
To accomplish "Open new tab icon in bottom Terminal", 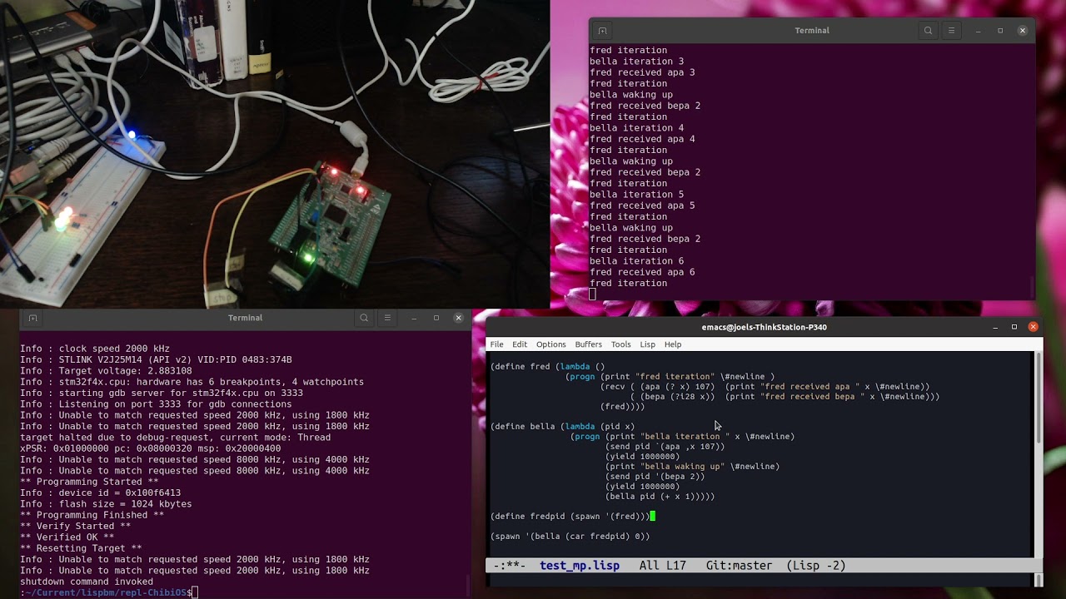I will pyautogui.click(x=32, y=318).
